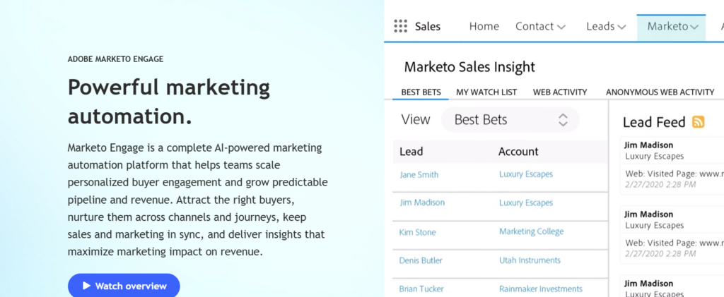Open the Utah Instruments account link

tap(530, 260)
